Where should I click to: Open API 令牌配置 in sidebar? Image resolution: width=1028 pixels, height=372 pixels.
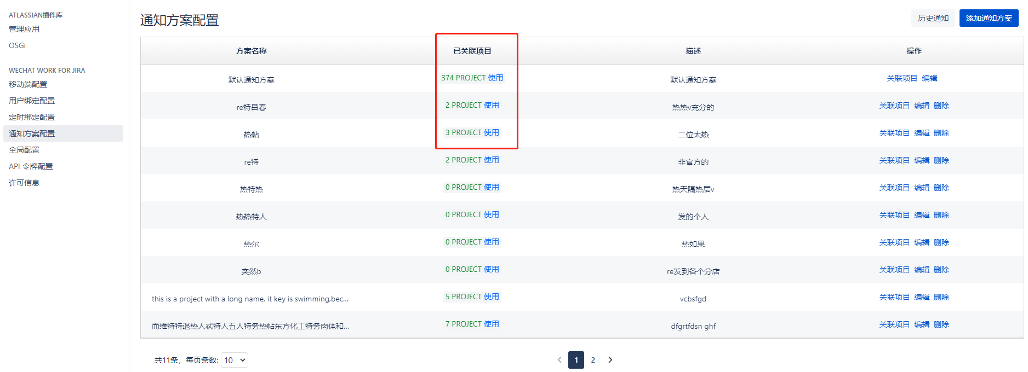(31, 166)
